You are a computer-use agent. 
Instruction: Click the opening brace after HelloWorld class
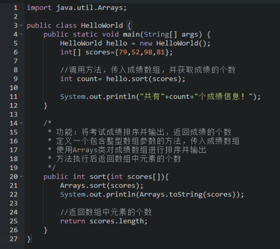(x=129, y=26)
